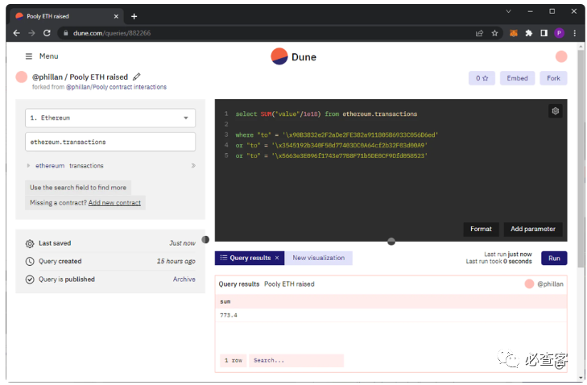Click the browser address bar URL
Image resolution: width=587 pixels, height=385 pixels.
[112, 33]
